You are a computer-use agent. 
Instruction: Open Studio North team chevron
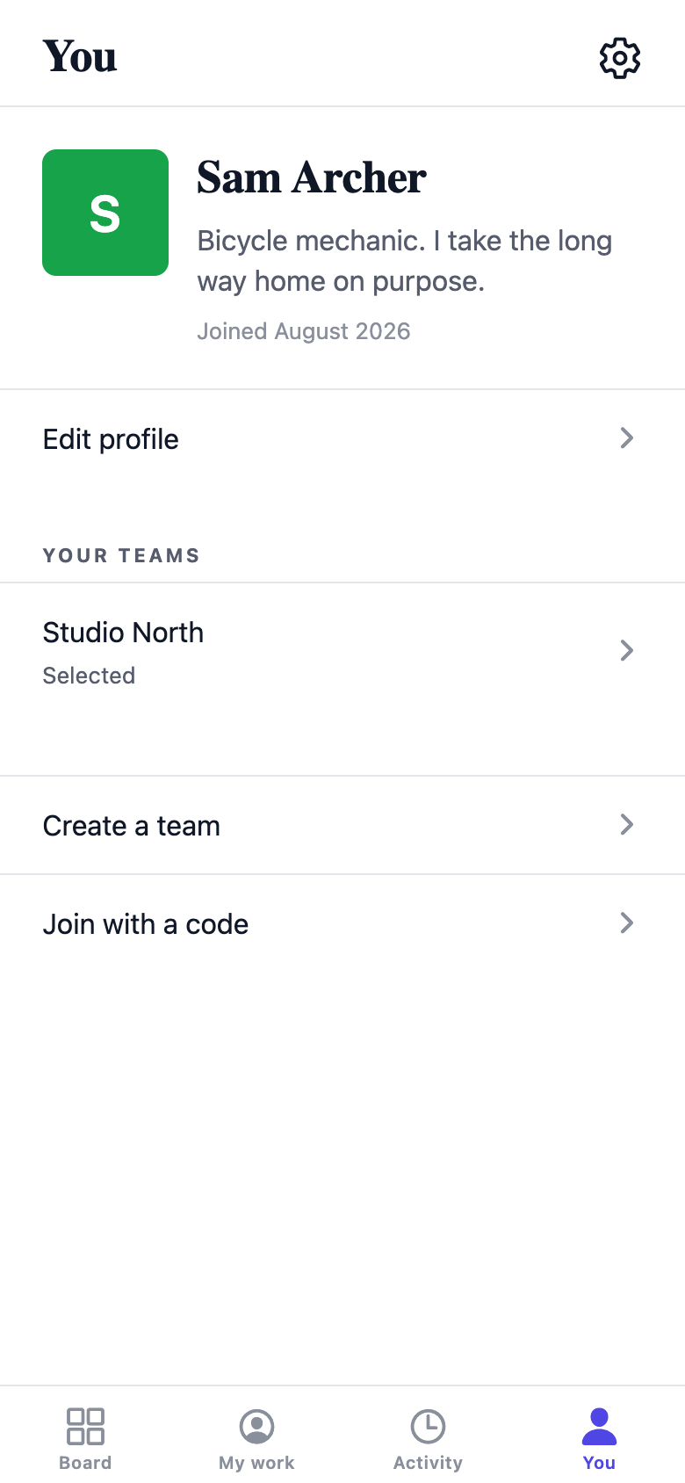pos(627,650)
